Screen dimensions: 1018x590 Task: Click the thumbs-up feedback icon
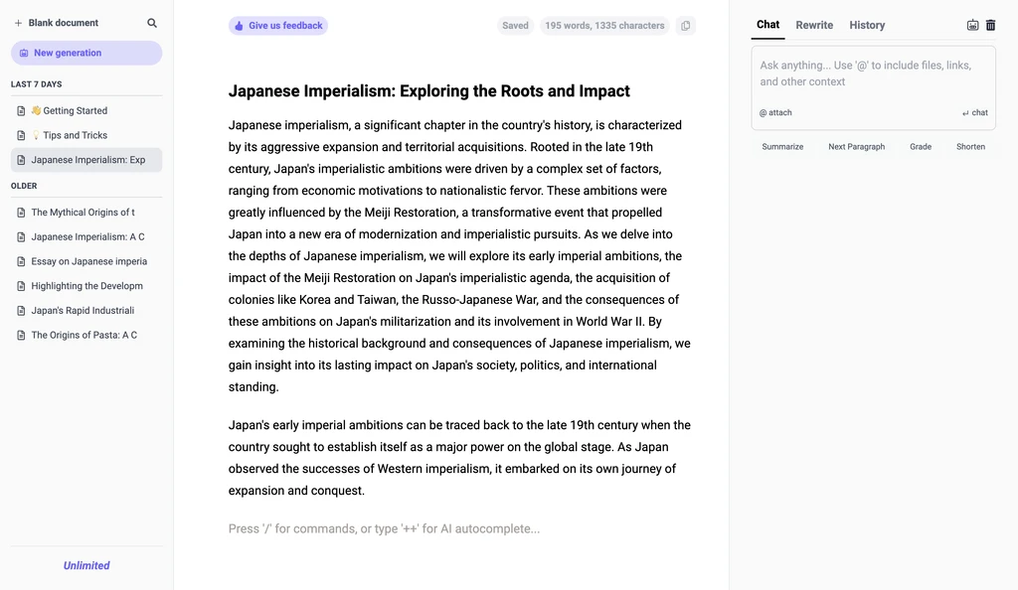pos(239,26)
